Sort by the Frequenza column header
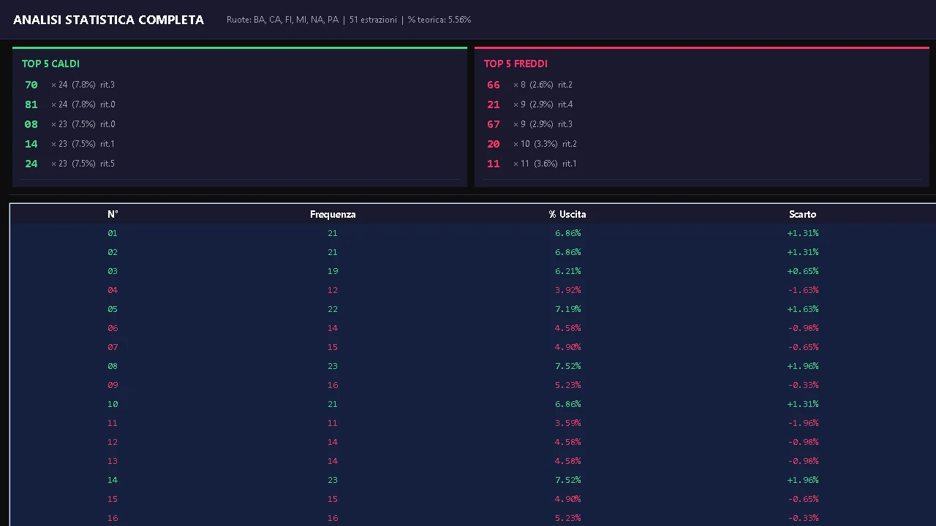This screenshot has width=936, height=526. pos(333,214)
